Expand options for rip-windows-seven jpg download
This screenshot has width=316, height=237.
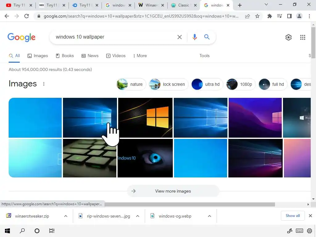click(138, 216)
